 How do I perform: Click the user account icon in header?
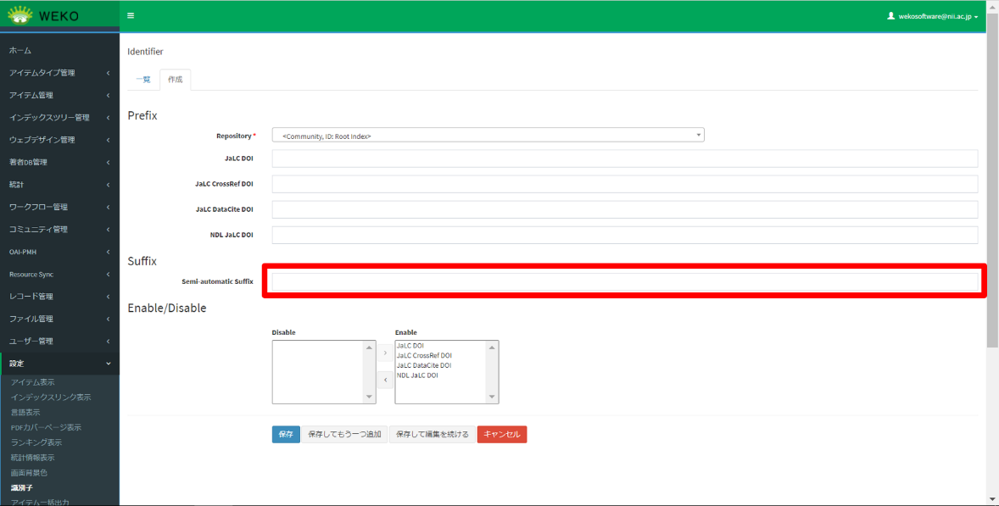(x=890, y=16)
